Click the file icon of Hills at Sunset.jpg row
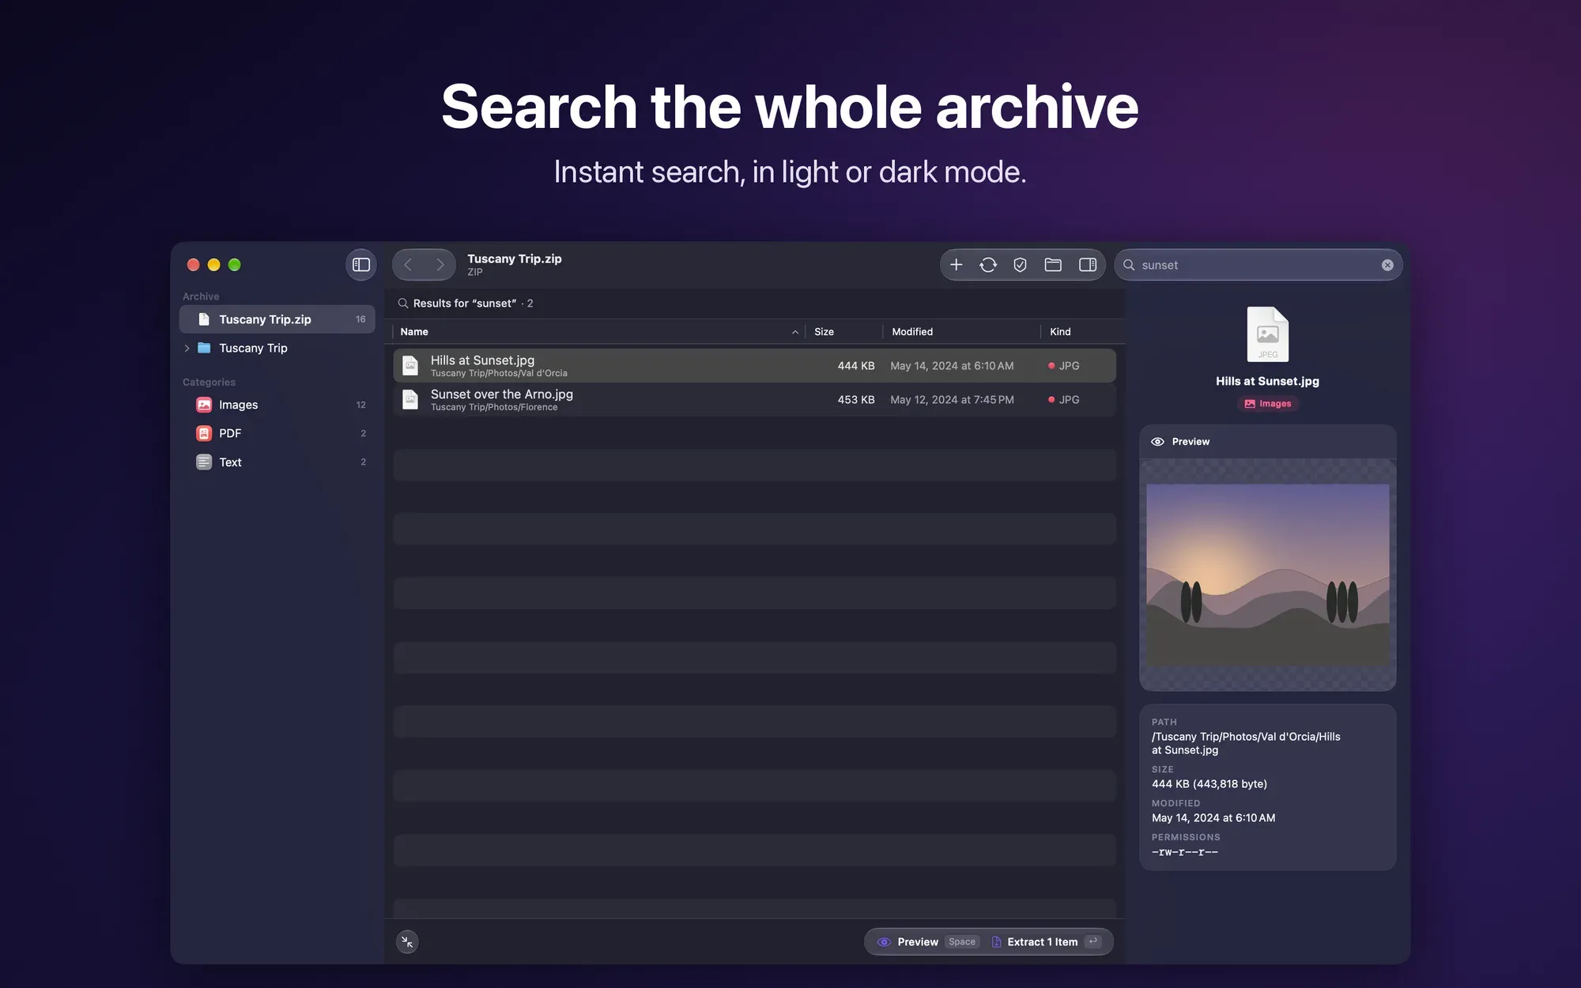Image resolution: width=1581 pixels, height=988 pixels. 410,366
